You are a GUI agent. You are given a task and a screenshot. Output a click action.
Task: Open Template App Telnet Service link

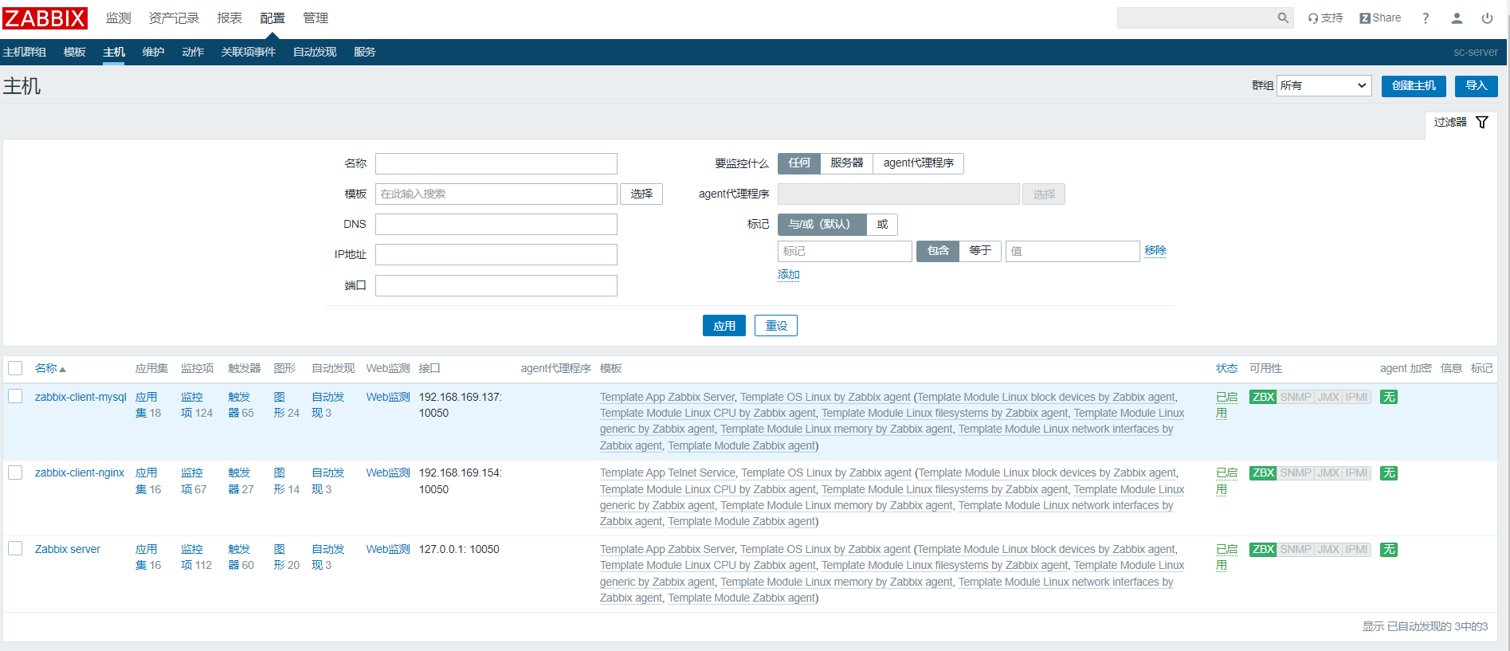(668, 473)
